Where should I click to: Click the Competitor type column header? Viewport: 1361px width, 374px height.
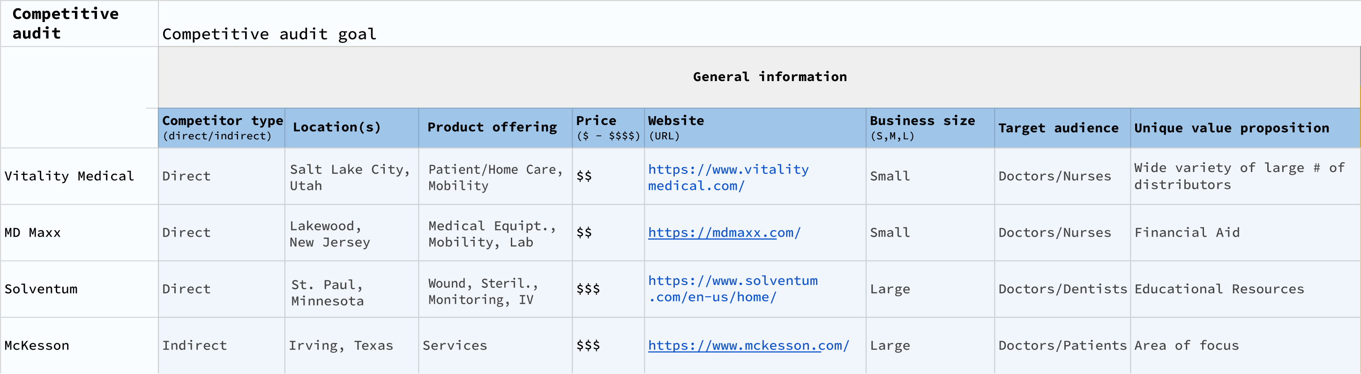(x=222, y=128)
